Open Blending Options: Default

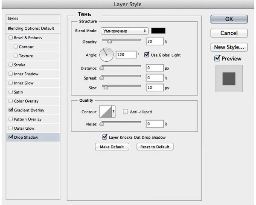[33, 28]
